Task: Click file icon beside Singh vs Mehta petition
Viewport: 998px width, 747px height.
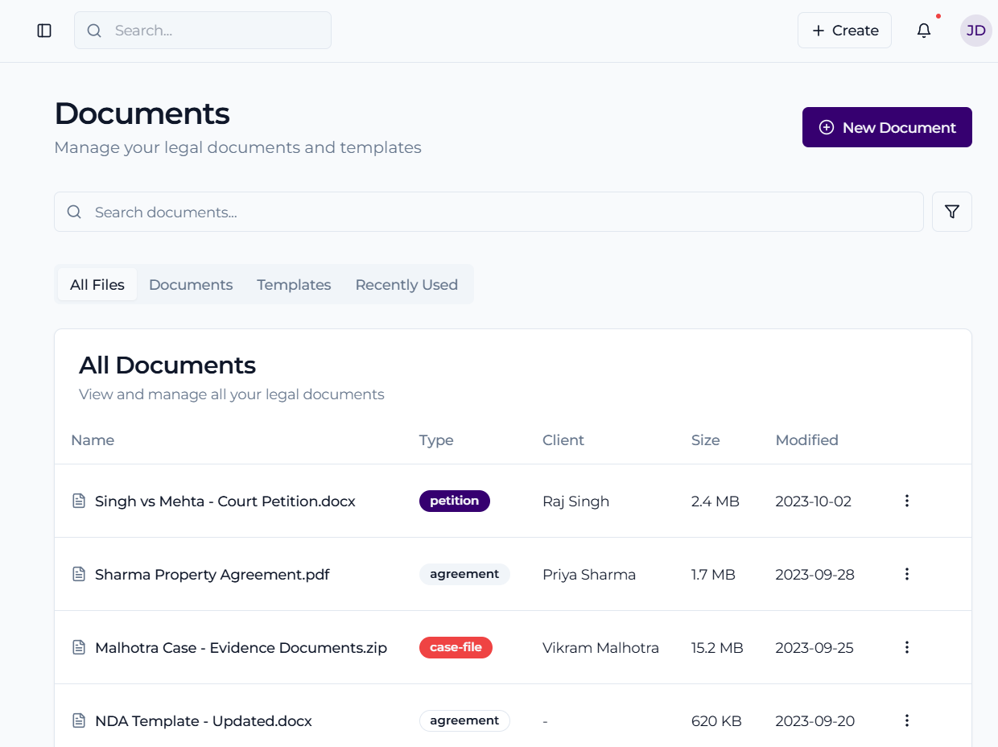Action: click(x=79, y=501)
